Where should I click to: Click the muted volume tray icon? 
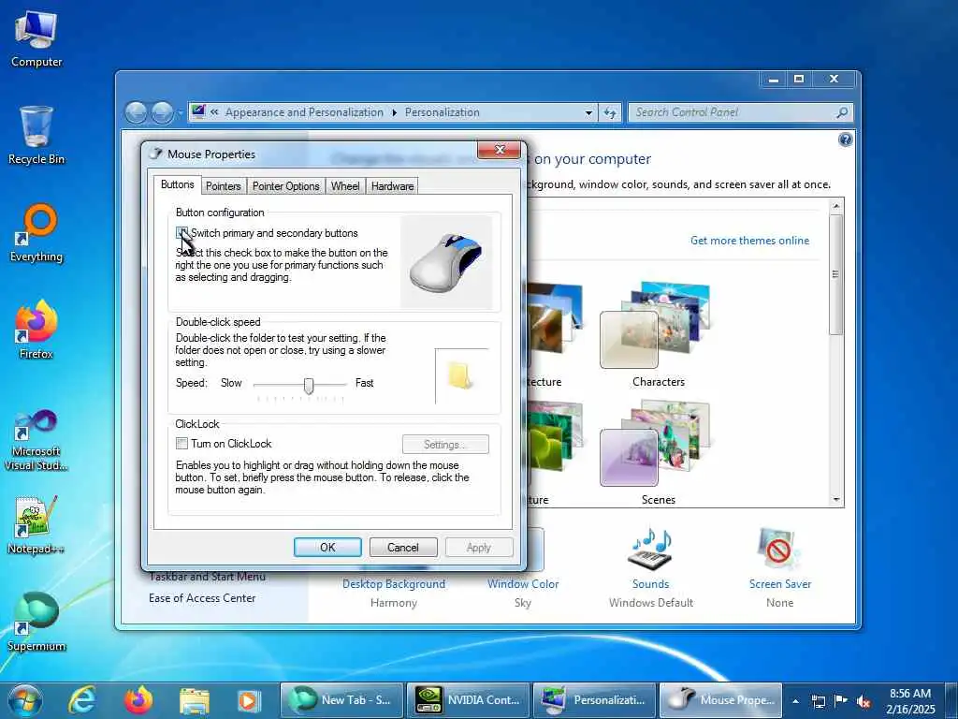tap(864, 701)
